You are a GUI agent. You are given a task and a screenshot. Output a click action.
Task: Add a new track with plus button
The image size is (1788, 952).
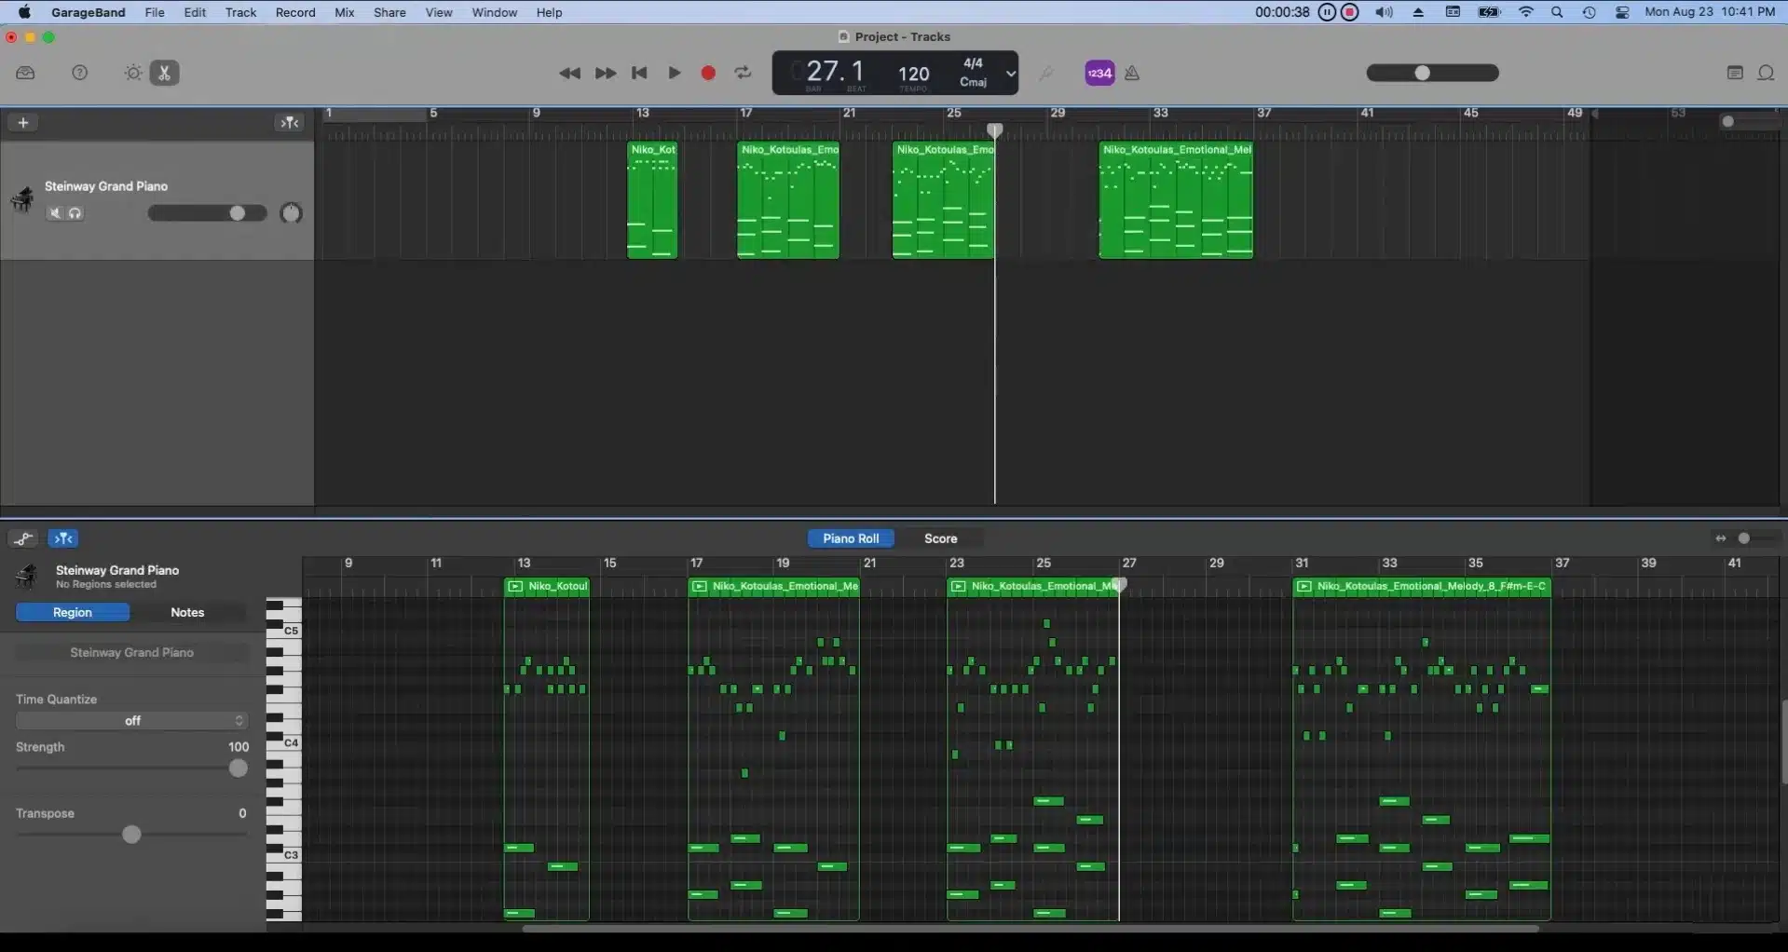(23, 122)
